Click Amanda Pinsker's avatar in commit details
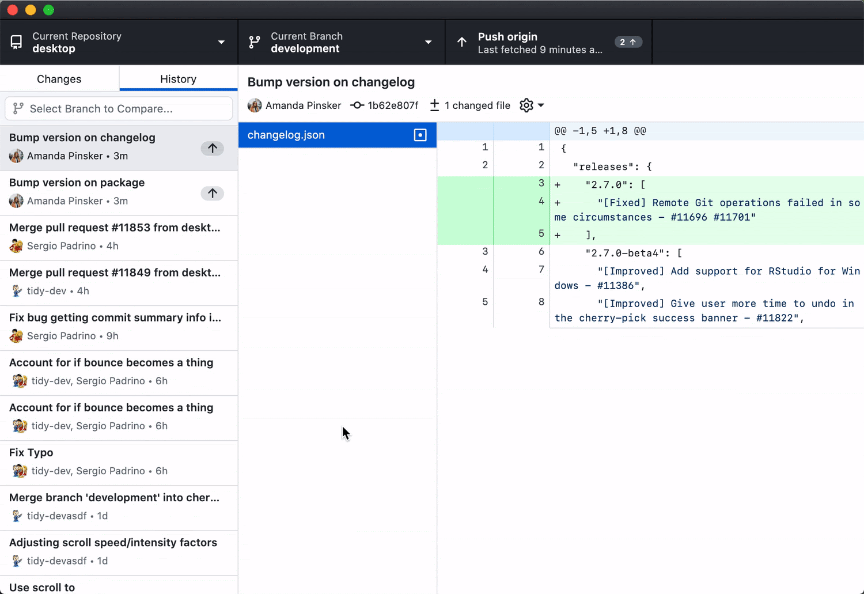This screenshot has width=864, height=594. (x=254, y=105)
